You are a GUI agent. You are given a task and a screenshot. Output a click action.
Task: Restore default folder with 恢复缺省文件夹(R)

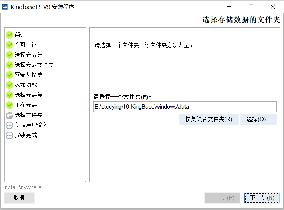(x=209, y=119)
